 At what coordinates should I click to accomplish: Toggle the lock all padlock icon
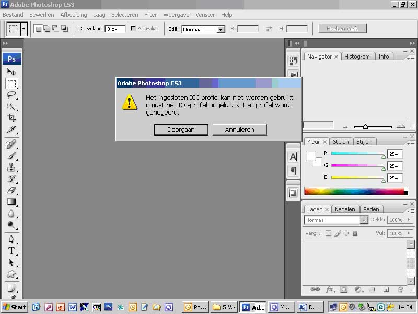pos(355,233)
